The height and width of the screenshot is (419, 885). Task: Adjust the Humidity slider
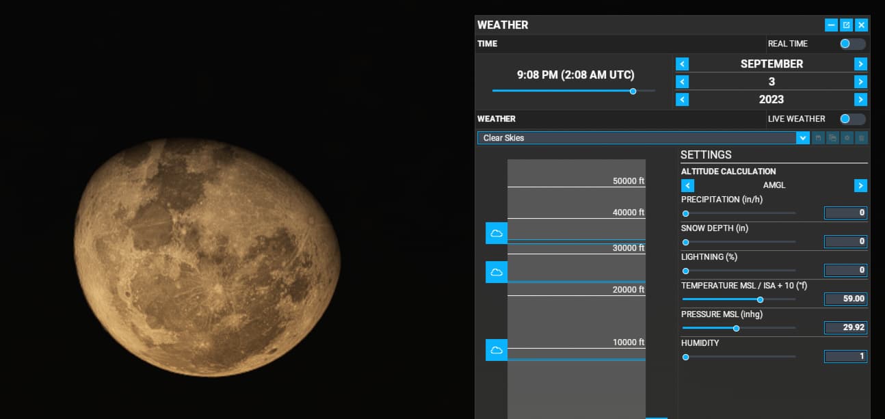(x=739, y=357)
